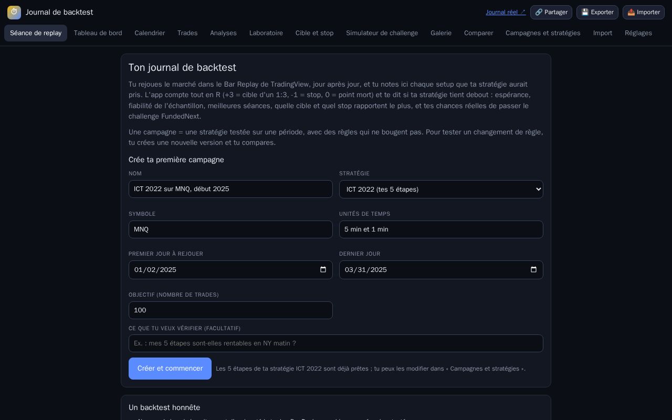Click the 'Ton journal de backtest' heading
Screen dimensions: 672x420
point(182,68)
